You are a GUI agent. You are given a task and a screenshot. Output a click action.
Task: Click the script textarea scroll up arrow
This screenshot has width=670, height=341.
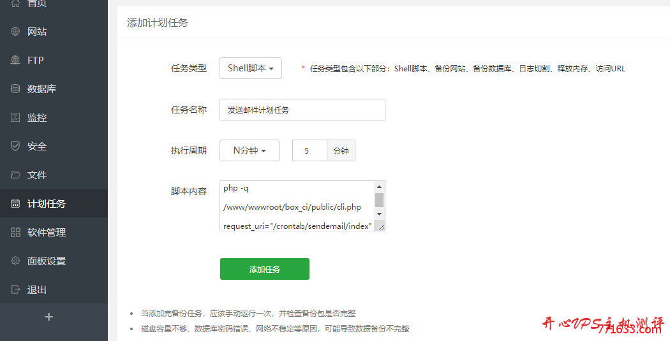pyautogui.click(x=380, y=187)
